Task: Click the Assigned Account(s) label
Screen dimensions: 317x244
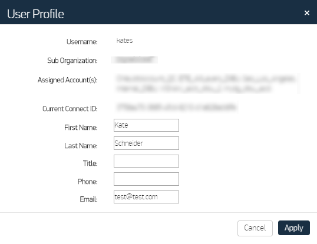Action: pyautogui.click(x=68, y=80)
